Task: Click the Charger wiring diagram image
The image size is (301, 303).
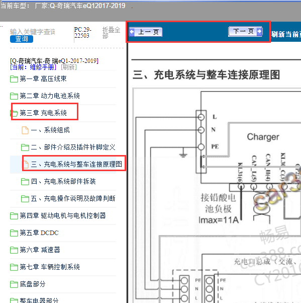Action: coord(217,196)
